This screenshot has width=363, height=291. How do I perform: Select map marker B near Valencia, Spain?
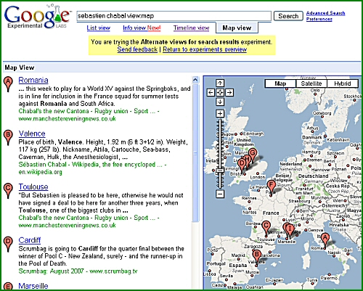pyautogui.click(x=256, y=256)
